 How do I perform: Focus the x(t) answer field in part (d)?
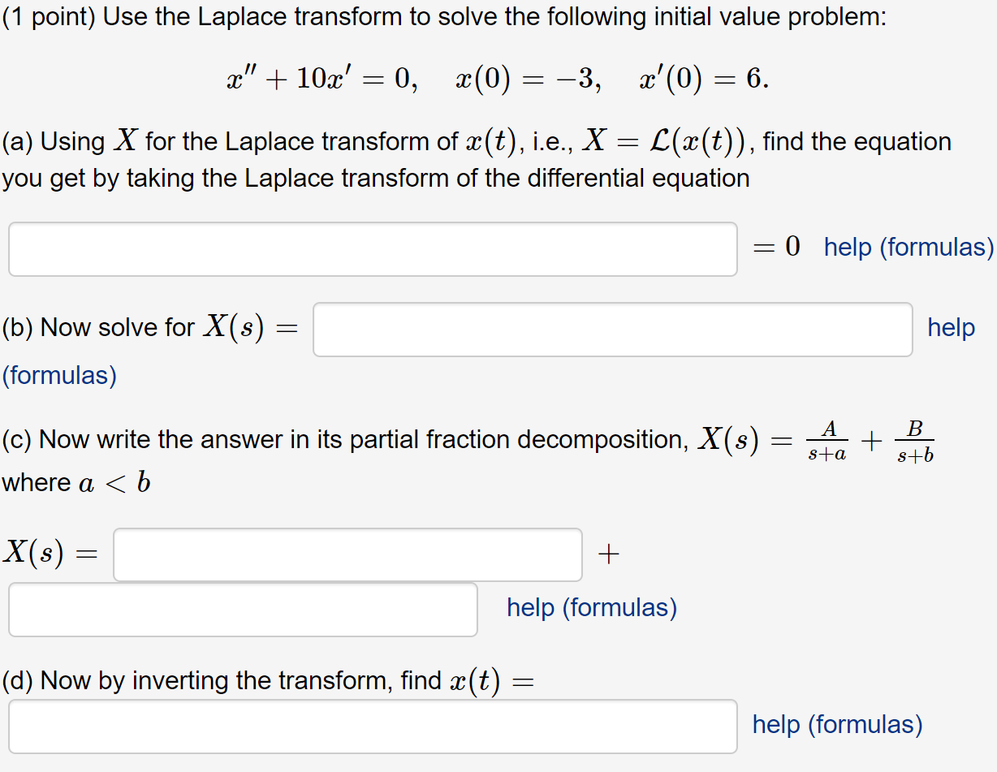point(373,727)
